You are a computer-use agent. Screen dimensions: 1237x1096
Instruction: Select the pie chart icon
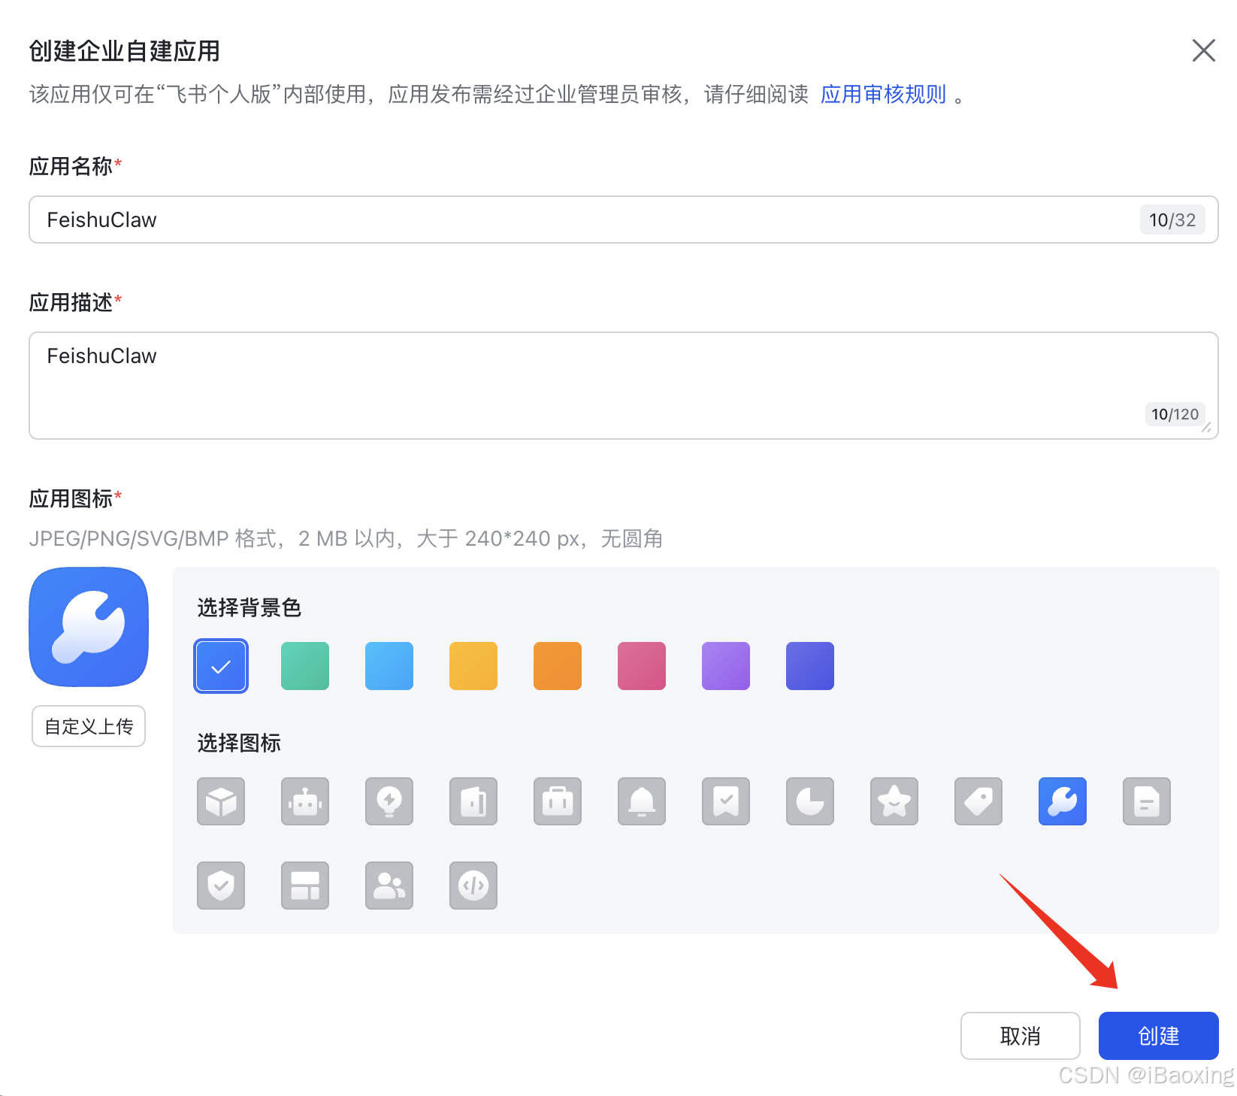click(x=809, y=801)
